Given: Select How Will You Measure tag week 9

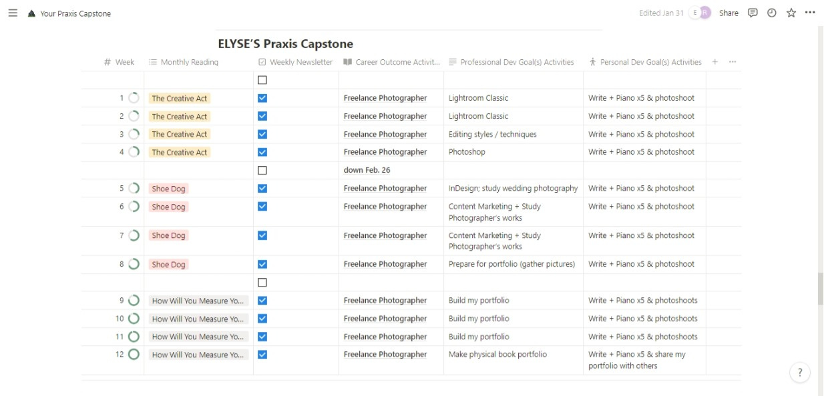Looking at the screenshot, I should pyautogui.click(x=198, y=301).
